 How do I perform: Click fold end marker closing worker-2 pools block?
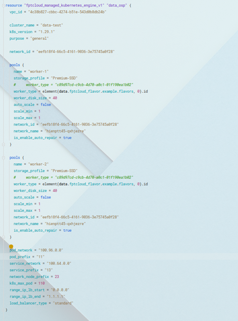point(3,237)
